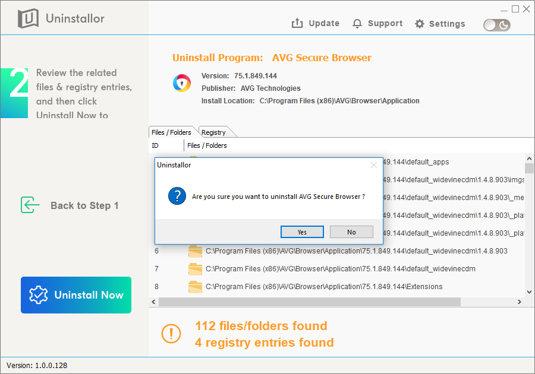This screenshot has height=374, width=535.
Task: Click the orange exclamation warning icon
Action: [171, 334]
